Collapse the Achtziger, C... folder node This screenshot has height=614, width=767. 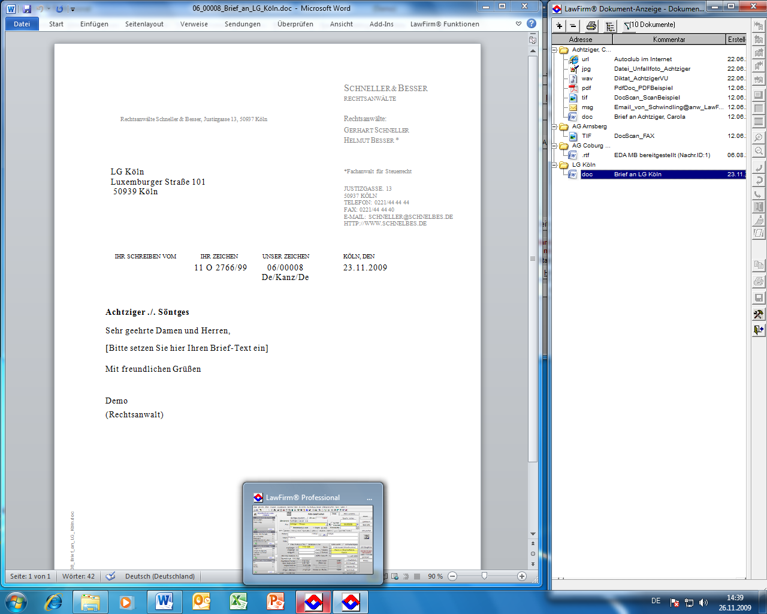click(x=555, y=50)
